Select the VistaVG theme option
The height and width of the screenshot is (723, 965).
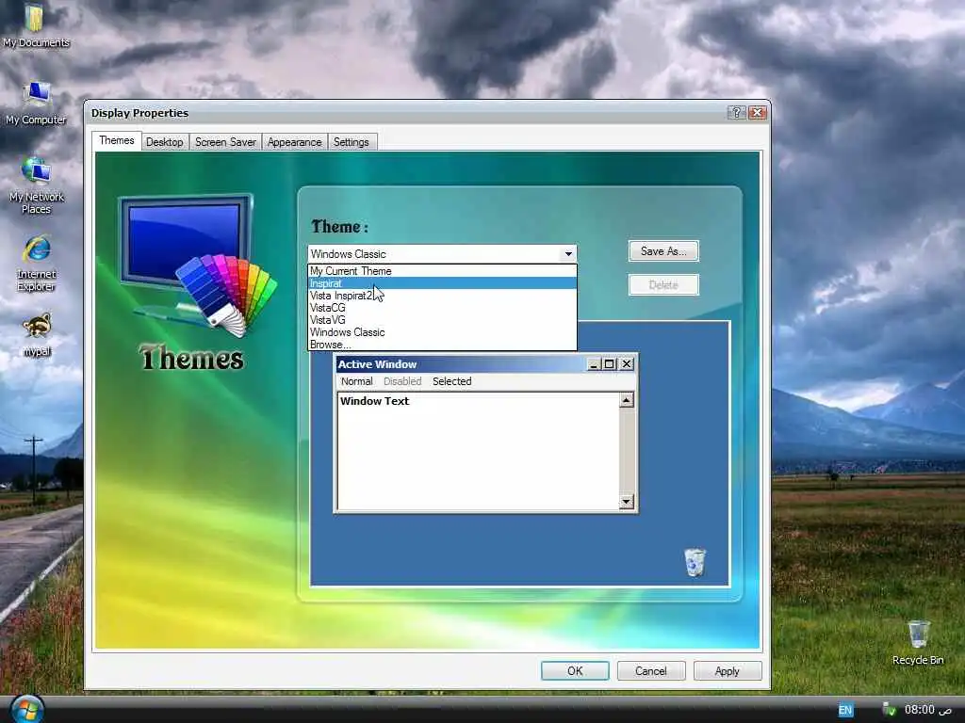pos(442,320)
